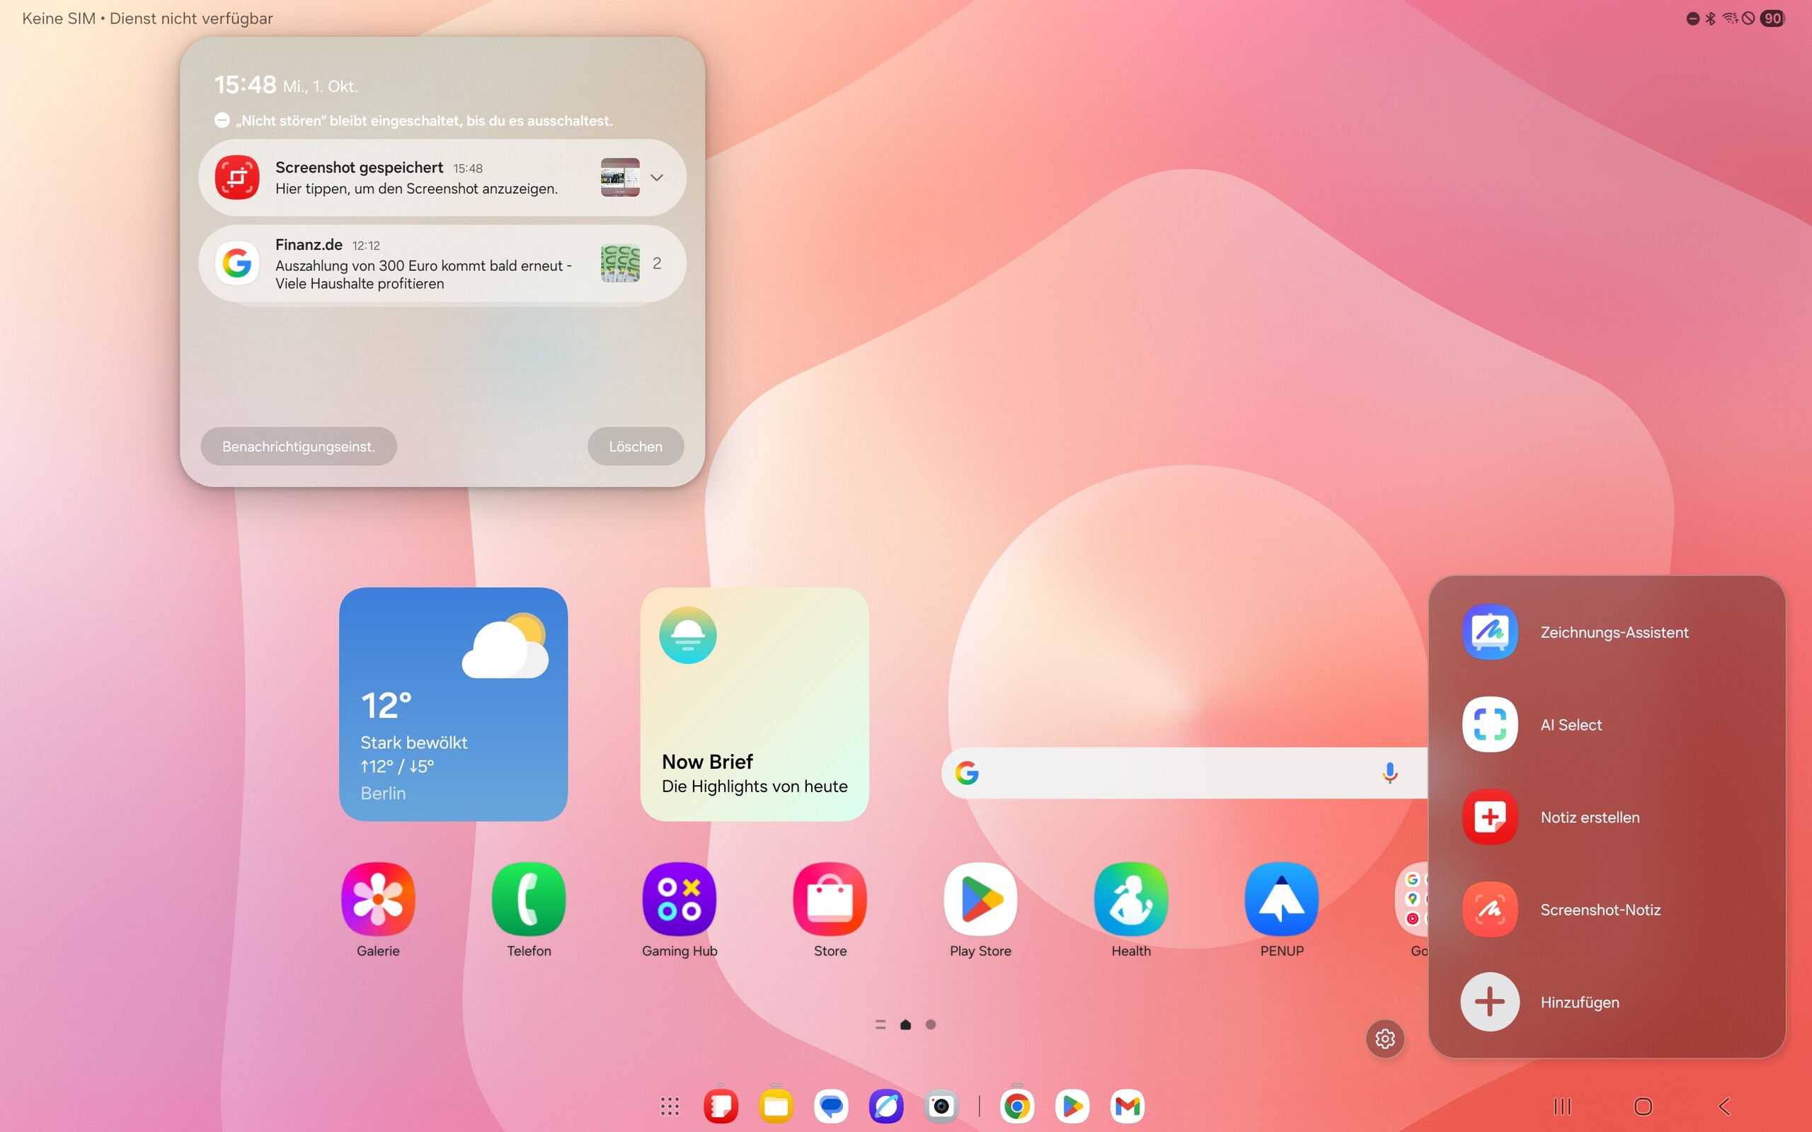Click Google search bar field
Screen dimensions: 1812x1132
point(1168,772)
